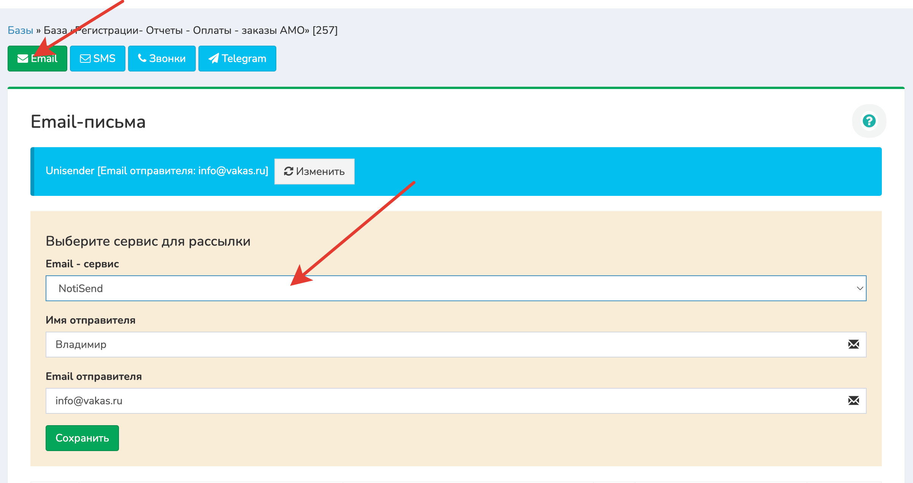Click the envelope icon on Email tab
This screenshot has width=913, height=483.
pos(23,59)
